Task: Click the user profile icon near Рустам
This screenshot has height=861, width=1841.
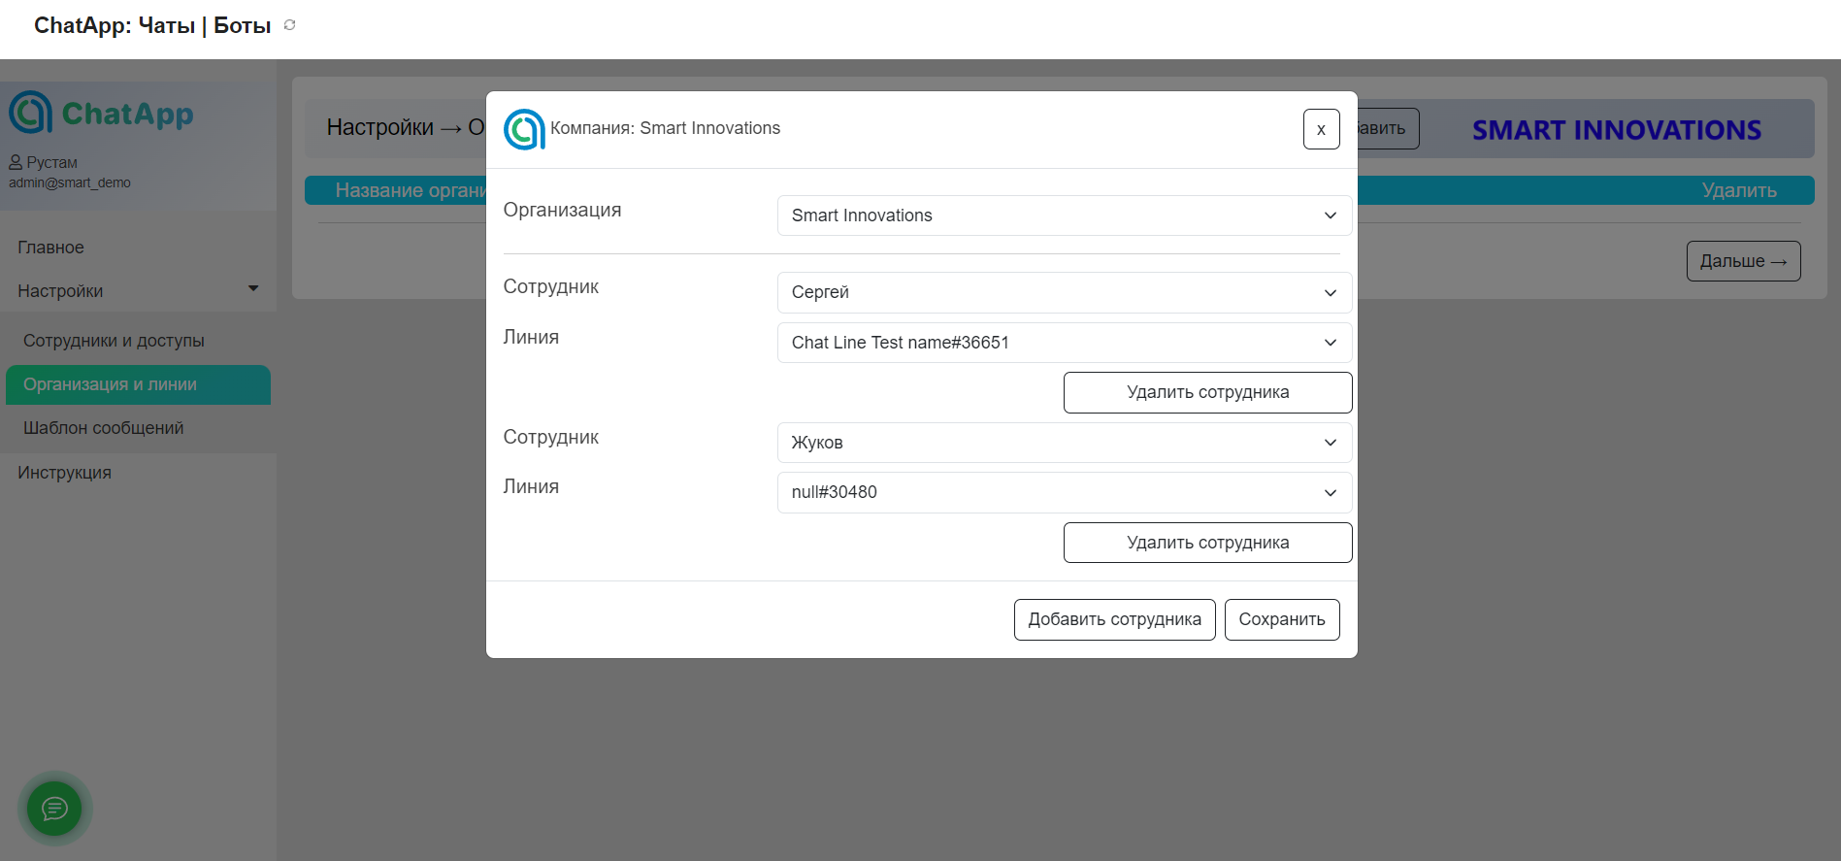Action: point(16,162)
